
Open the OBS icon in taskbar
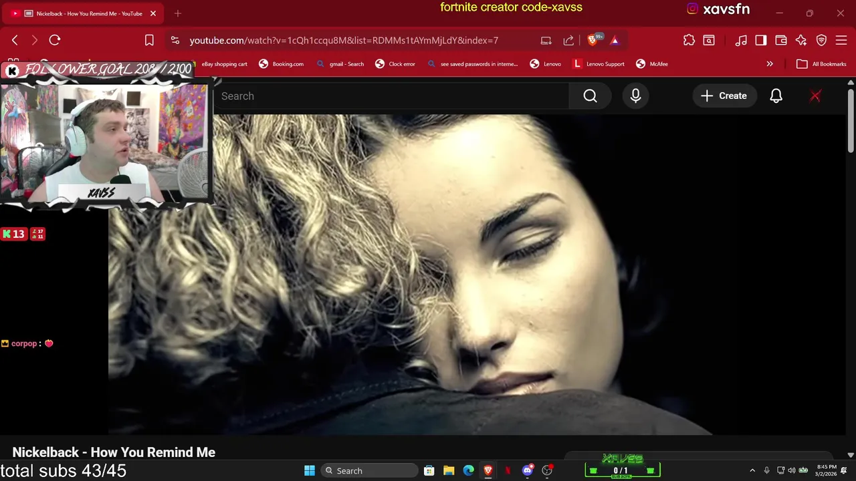pyautogui.click(x=547, y=471)
